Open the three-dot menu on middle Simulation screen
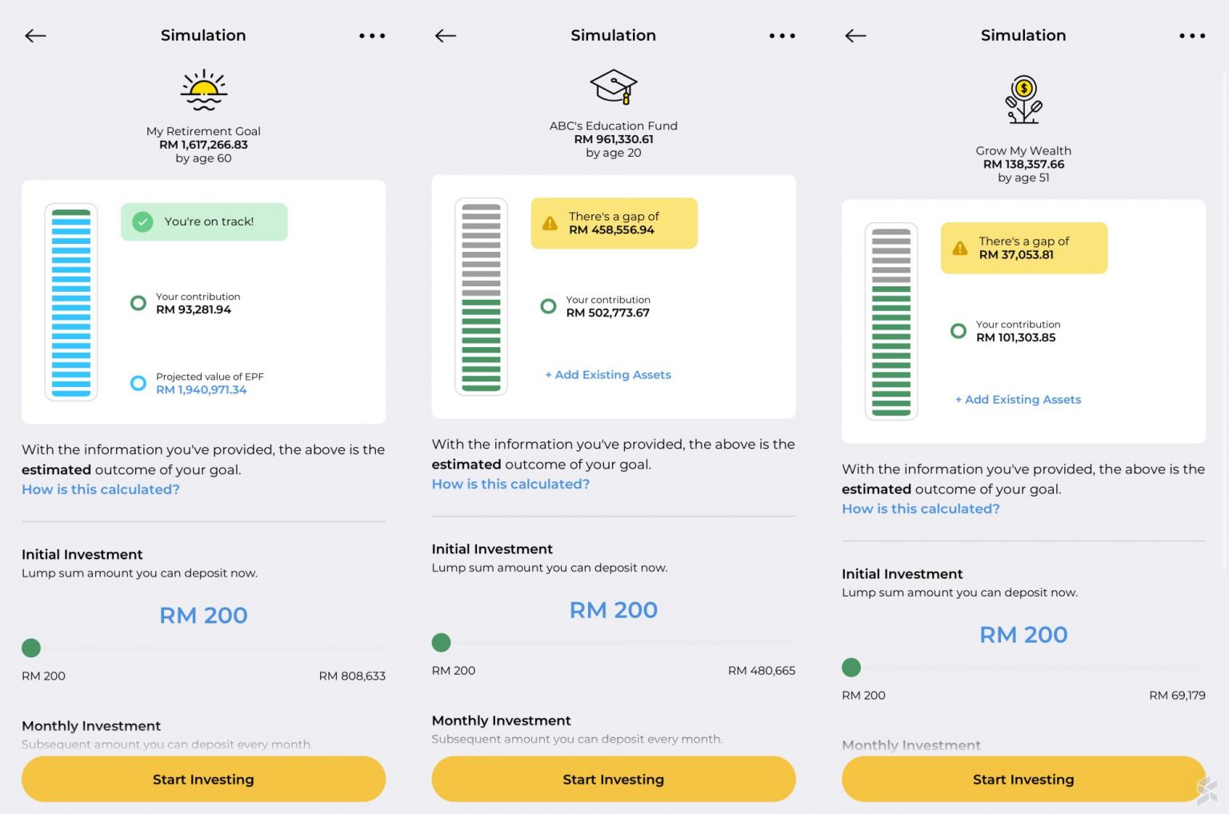The height and width of the screenshot is (814, 1229). click(782, 35)
